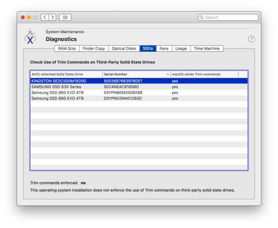
Task: Click serial number 50026B7683976DE1
Action: click(123, 81)
